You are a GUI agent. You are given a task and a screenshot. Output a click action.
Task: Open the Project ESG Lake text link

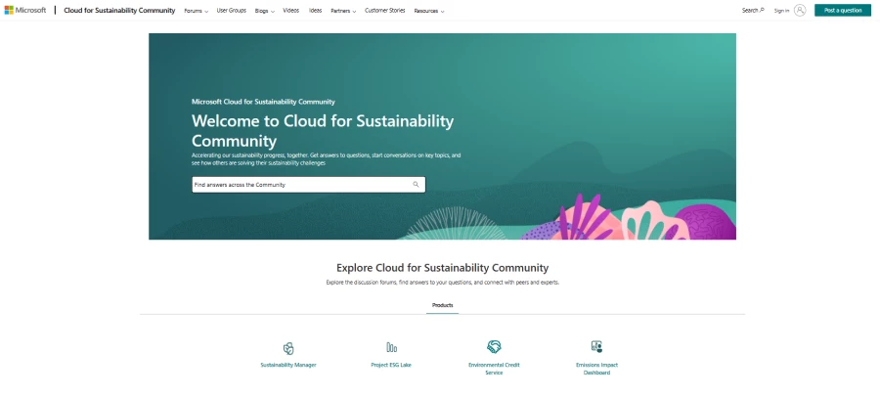[x=391, y=365]
